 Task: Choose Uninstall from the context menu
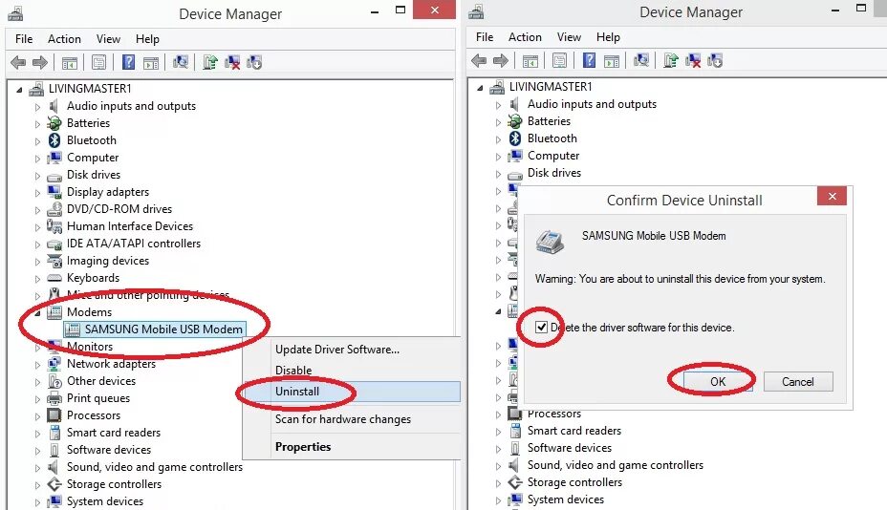(352, 392)
